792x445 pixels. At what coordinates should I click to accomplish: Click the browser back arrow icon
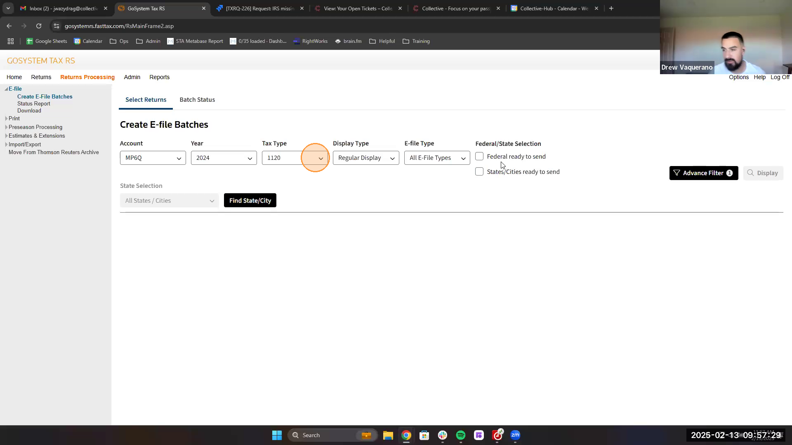click(9, 26)
